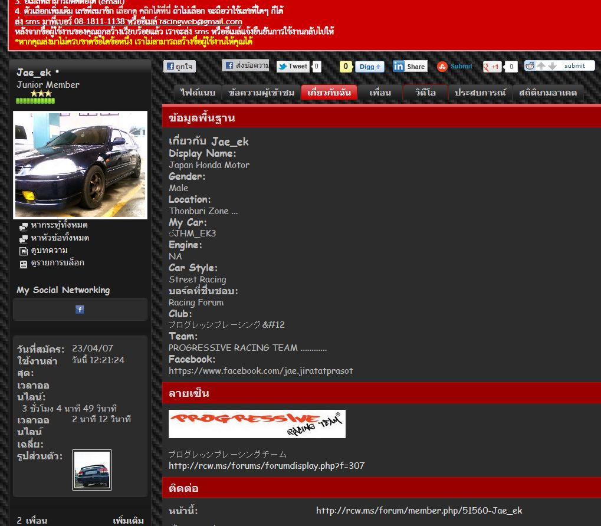Click the Digg share button
Screen dimensions: 601x526
pos(369,67)
